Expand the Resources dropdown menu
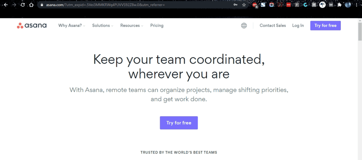The width and height of the screenshot is (362, 160). [x=132, y=26]
